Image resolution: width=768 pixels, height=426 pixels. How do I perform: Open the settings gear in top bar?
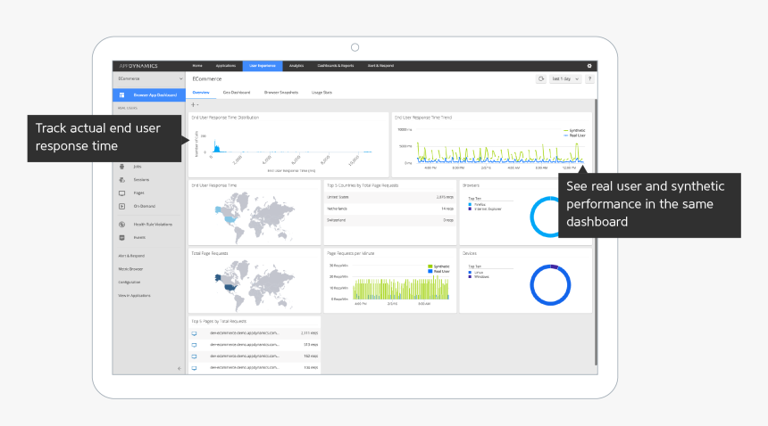coord(589,66)
